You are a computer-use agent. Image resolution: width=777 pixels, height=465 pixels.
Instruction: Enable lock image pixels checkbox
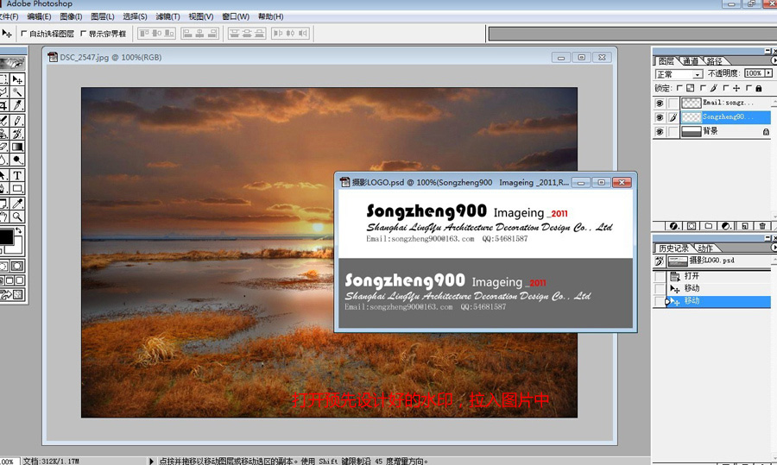pos(703,88)
